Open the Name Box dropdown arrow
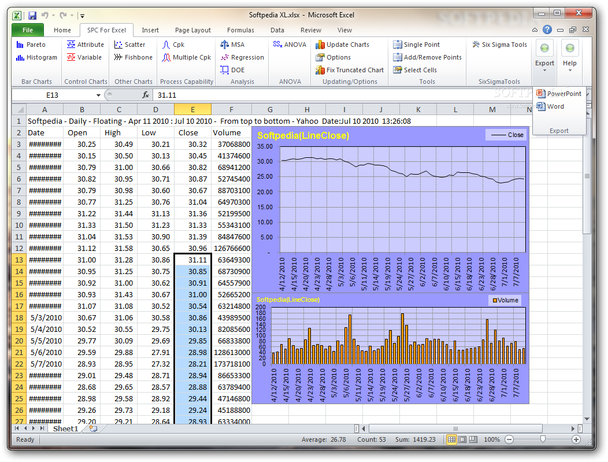Image resolution: width=608 pixels, height=462 pixels. click(98, 95)
